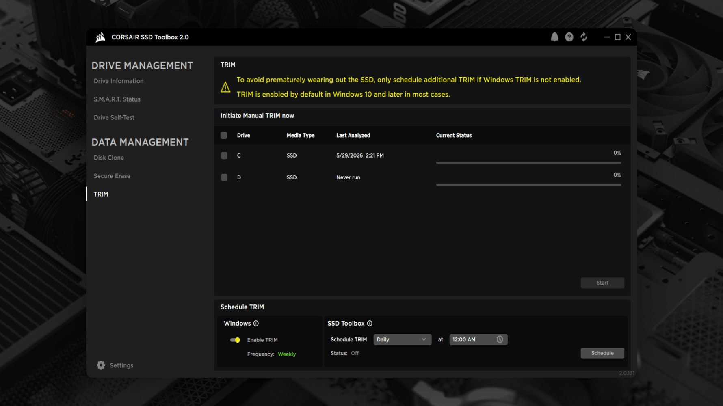Click the Corsair sails logo

tap(100, 37)
